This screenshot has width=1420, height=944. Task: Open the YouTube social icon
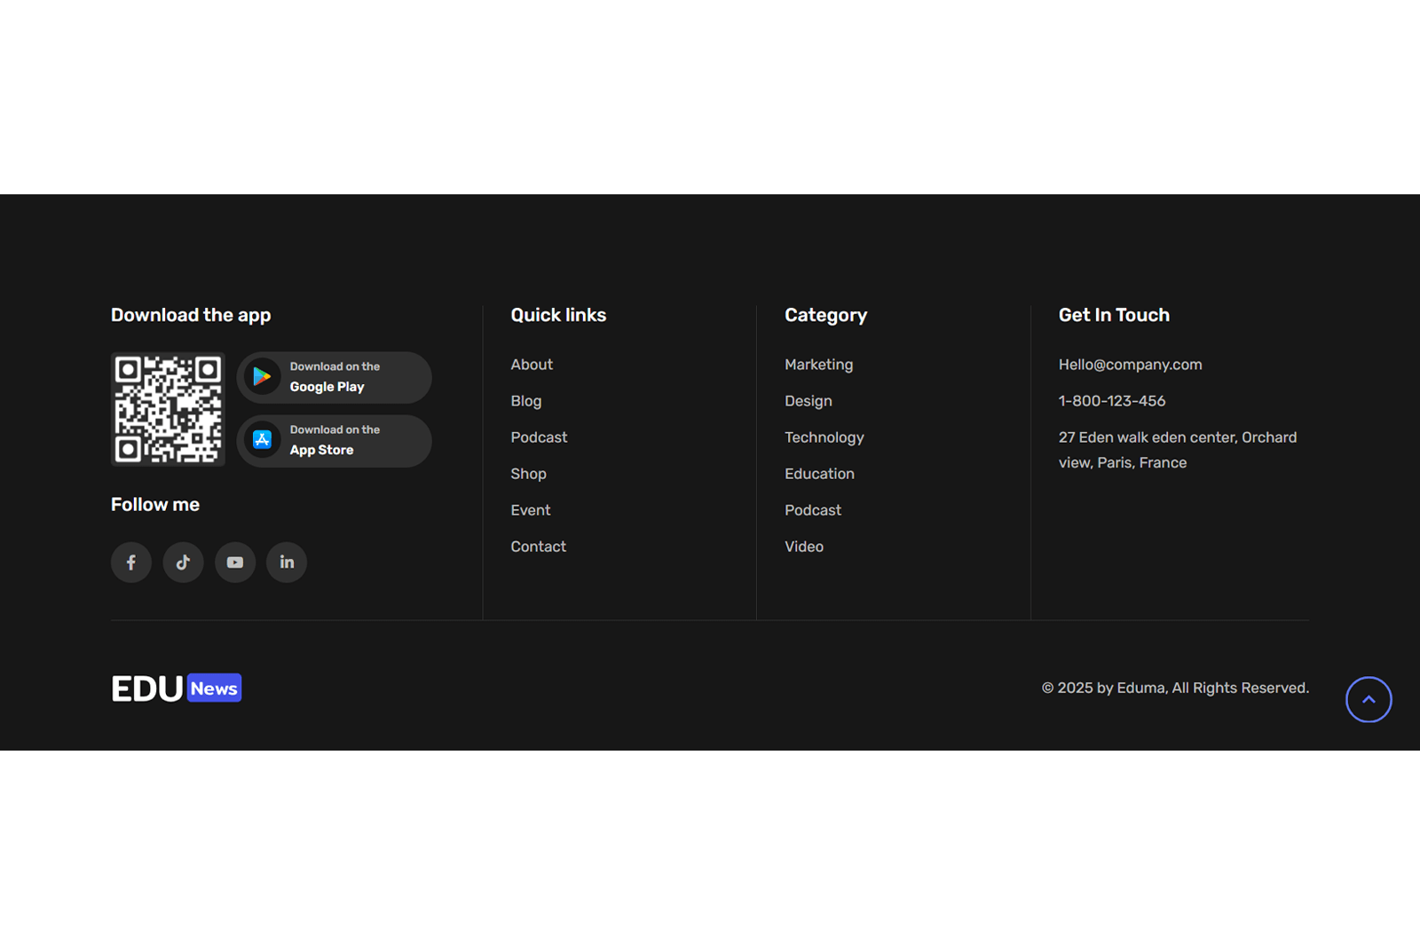click(x=235, y=562)
